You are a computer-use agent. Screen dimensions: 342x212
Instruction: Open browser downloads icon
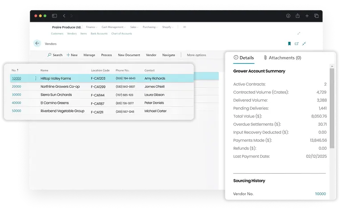click(x=288, y=16)
